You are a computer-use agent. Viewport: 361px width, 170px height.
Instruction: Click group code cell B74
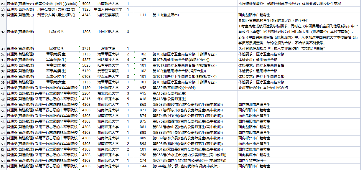pyautogui.click(x=143, y=116)
